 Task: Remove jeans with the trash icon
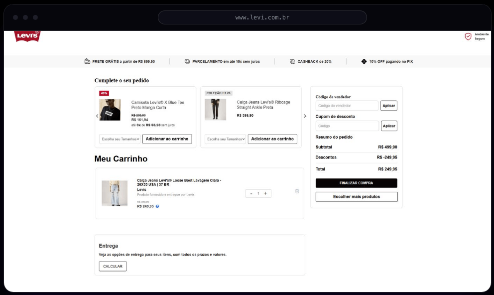pos(297,191)
